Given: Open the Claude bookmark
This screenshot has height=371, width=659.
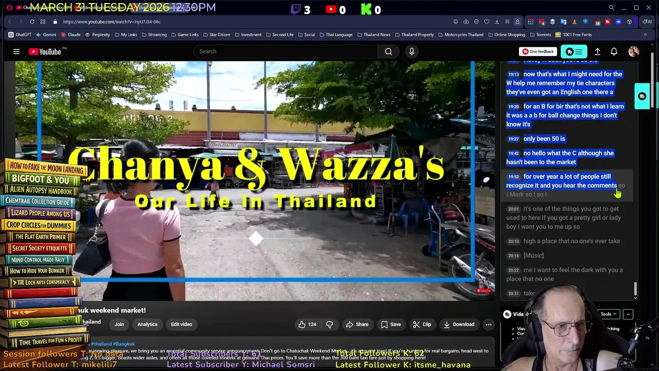Looking at the screenshot, I should [x=70, y=35].
